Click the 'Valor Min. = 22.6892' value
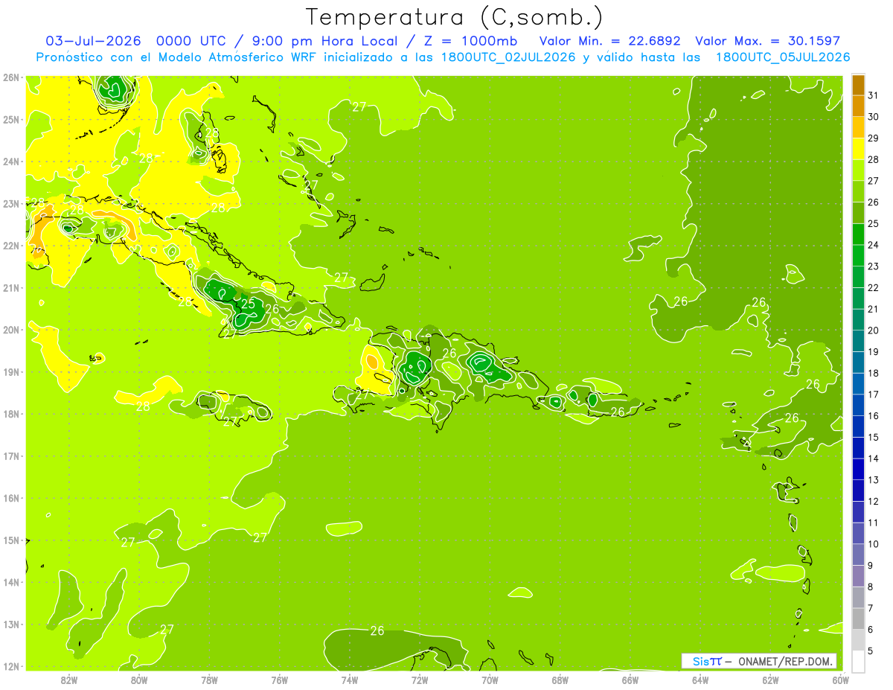The width and height of the screenshot is (893, 690). pyautogui.click(x=610, y=40)
